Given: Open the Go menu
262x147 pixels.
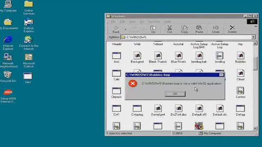Looking at the screenshot, I should pyautogui.click(x=142, y=22).
